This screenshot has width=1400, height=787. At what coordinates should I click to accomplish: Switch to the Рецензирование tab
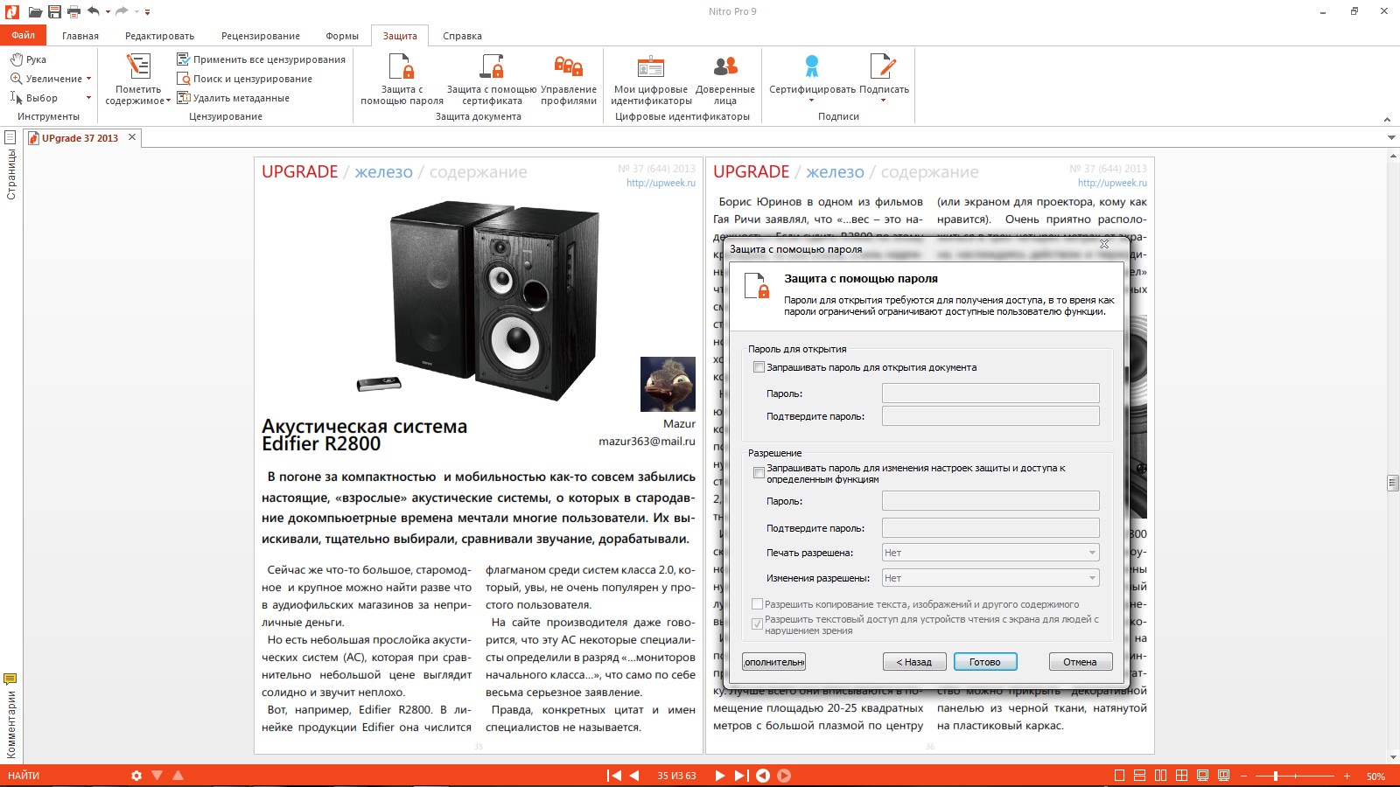coord(261,36)
